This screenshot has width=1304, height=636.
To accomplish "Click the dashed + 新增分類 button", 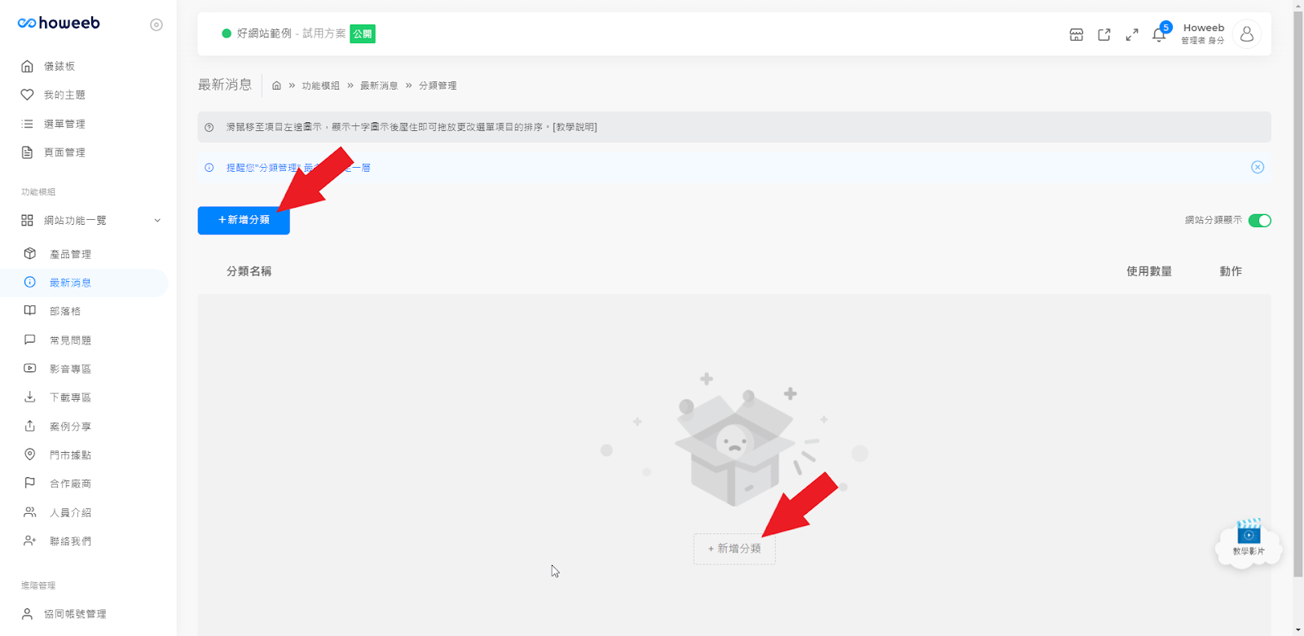I will [x=734, y=549].
